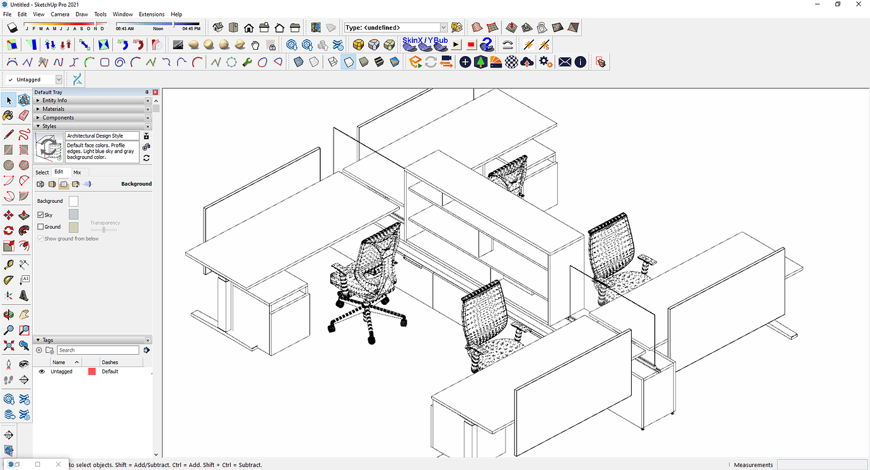Enable the Ground checkbox in Styles
The height and width of the screenshot is (470, 870).
coord(40,227)
